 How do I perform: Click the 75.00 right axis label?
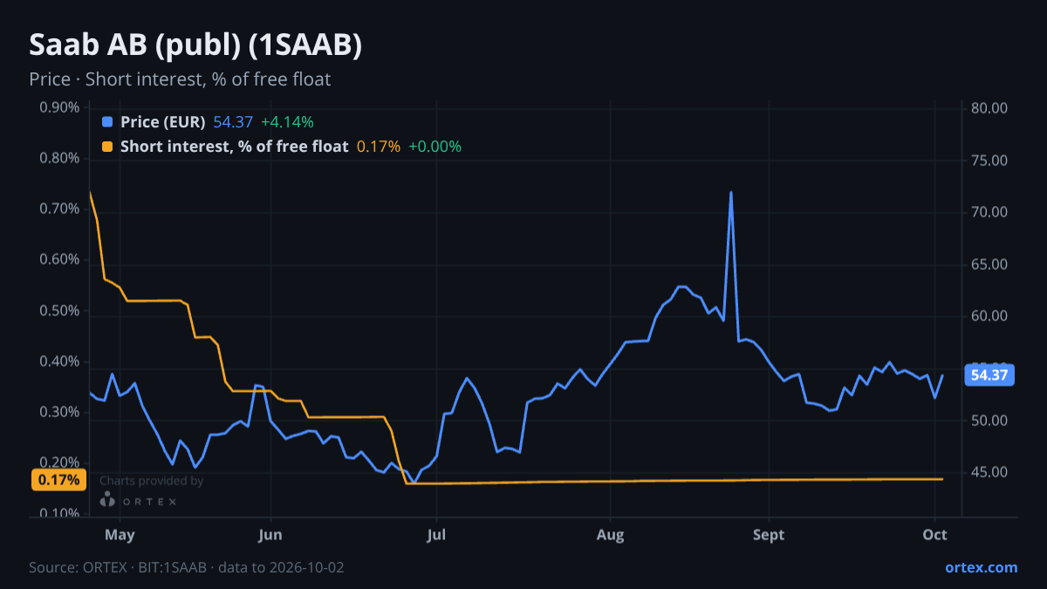[x=989, y=161]
